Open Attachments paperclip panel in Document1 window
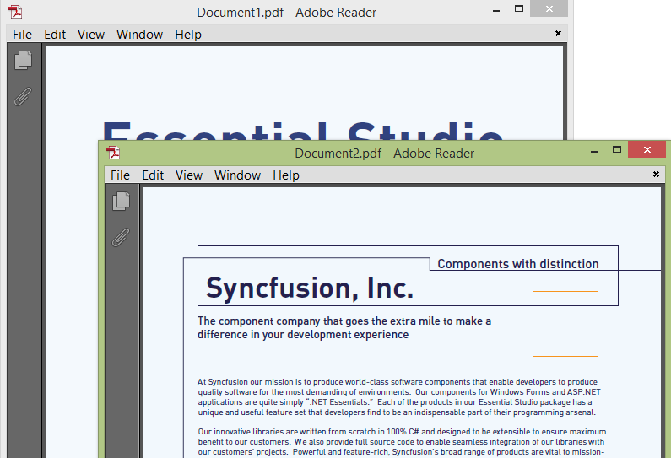Screen dimensions: 671x458 pos(23,97)
